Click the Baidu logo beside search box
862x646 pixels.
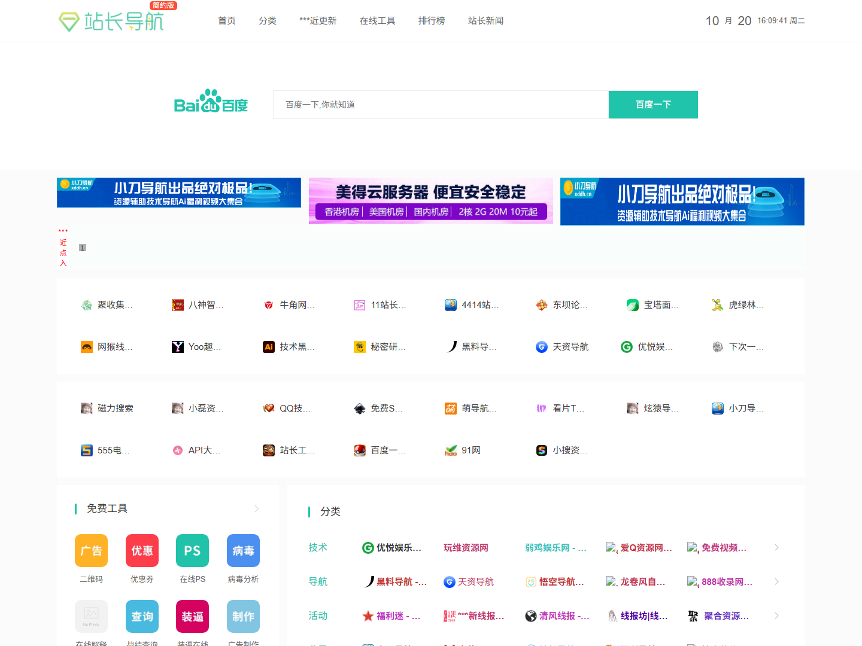tap(211, 101)
